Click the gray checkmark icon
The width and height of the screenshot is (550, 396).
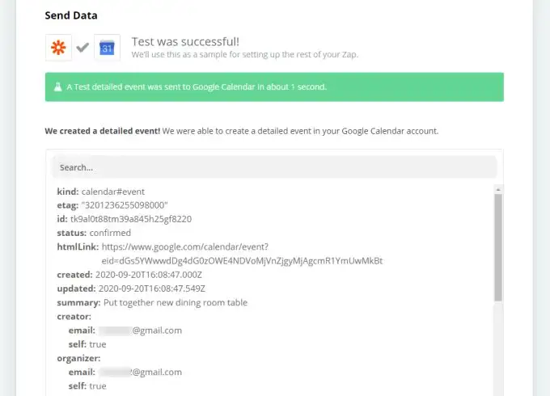click(82, 47)
